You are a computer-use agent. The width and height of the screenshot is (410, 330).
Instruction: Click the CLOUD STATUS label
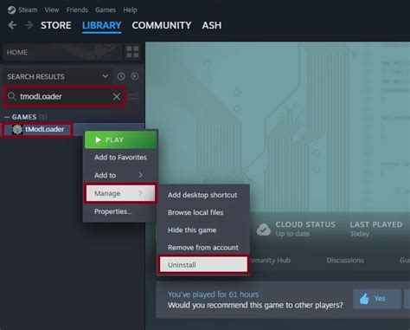pyautogui.click(x=305, y=224)
